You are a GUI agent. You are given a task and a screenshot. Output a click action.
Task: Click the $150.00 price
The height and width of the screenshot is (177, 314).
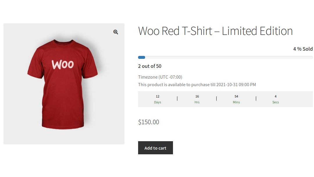(x=149, y=122)
